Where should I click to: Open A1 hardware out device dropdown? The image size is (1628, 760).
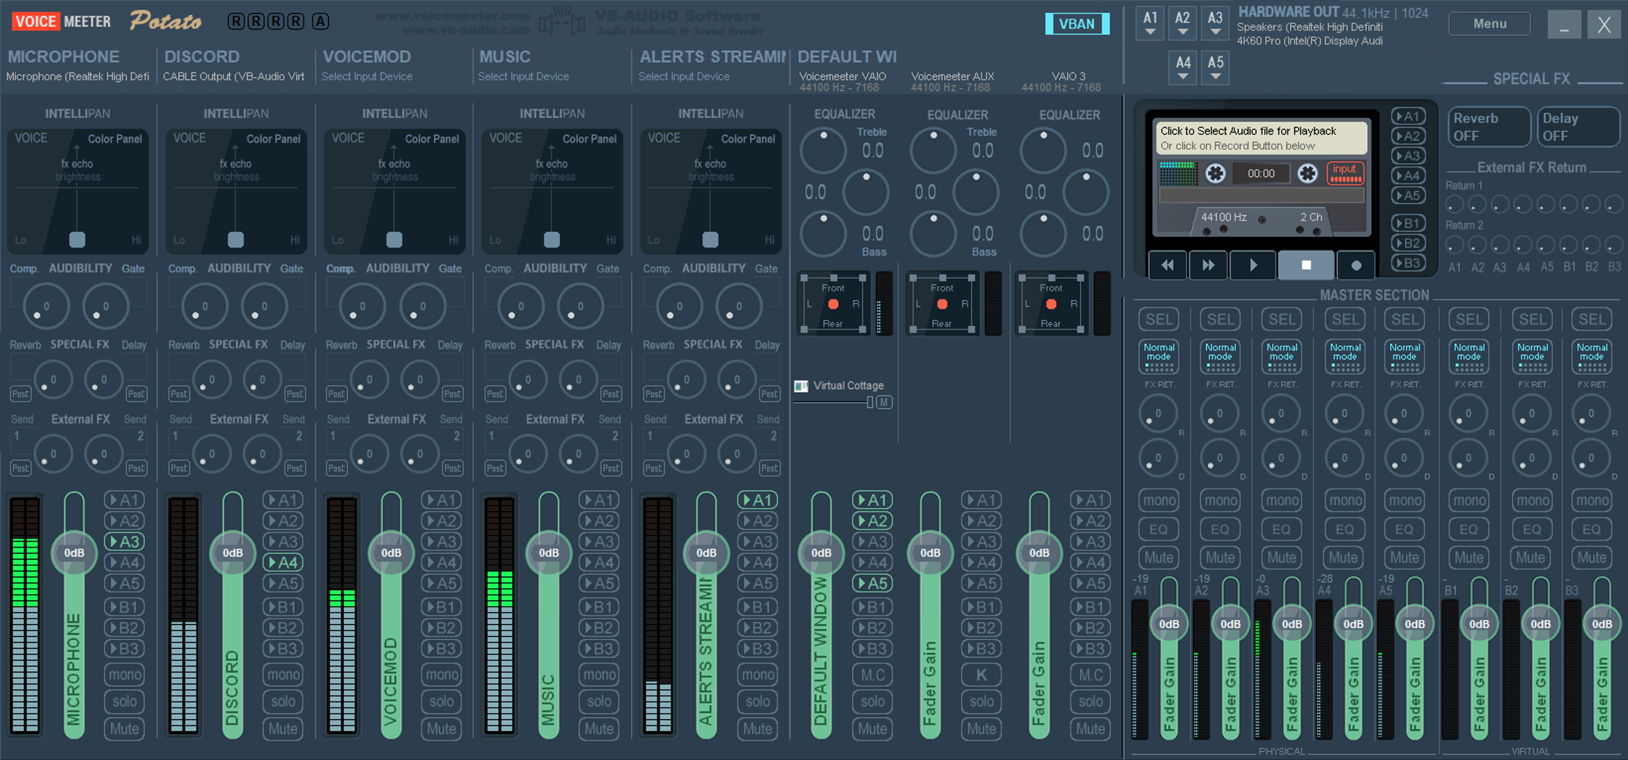pyautogui.click(x=1150, y=23)
